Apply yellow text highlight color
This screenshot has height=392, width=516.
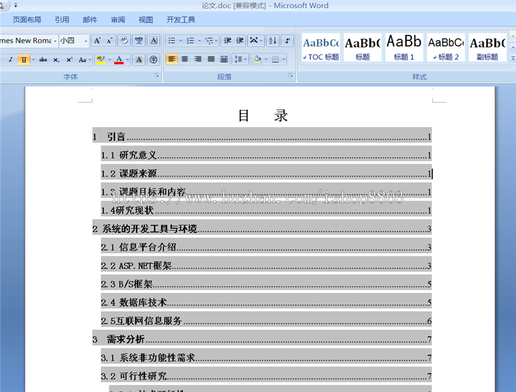pos(101,59)
